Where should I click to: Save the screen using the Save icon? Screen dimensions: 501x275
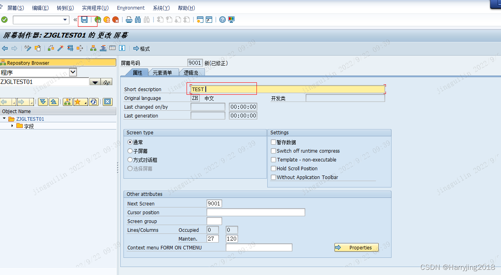tap(84, 19)
